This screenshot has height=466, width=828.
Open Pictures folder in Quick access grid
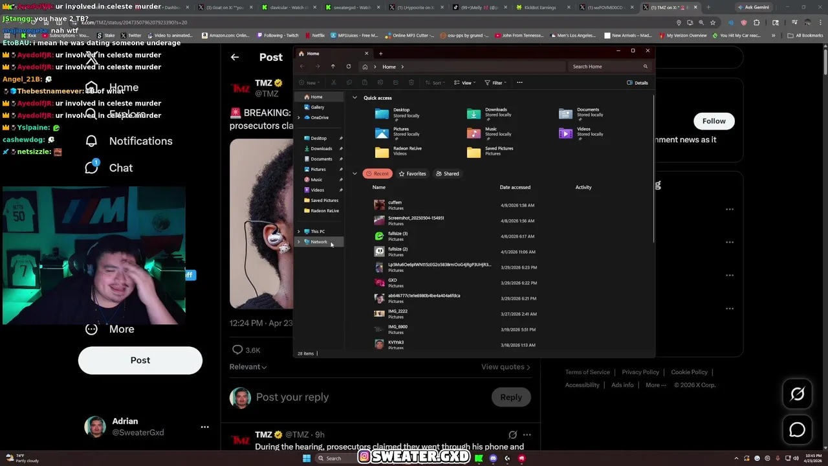coord(399,132)
